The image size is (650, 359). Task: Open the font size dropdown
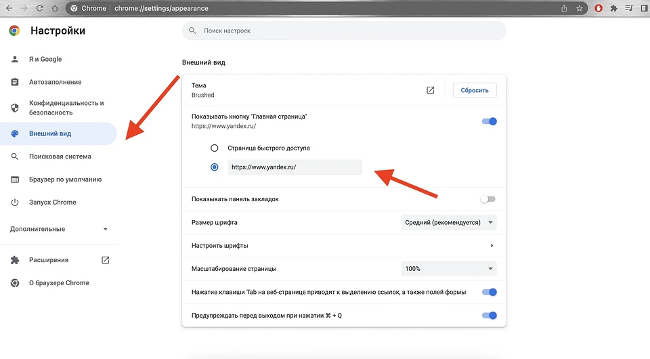tap(449, 222)
